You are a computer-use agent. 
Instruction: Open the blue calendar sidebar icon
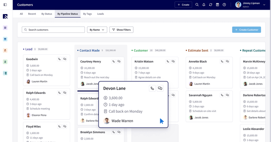coord(5,39)
